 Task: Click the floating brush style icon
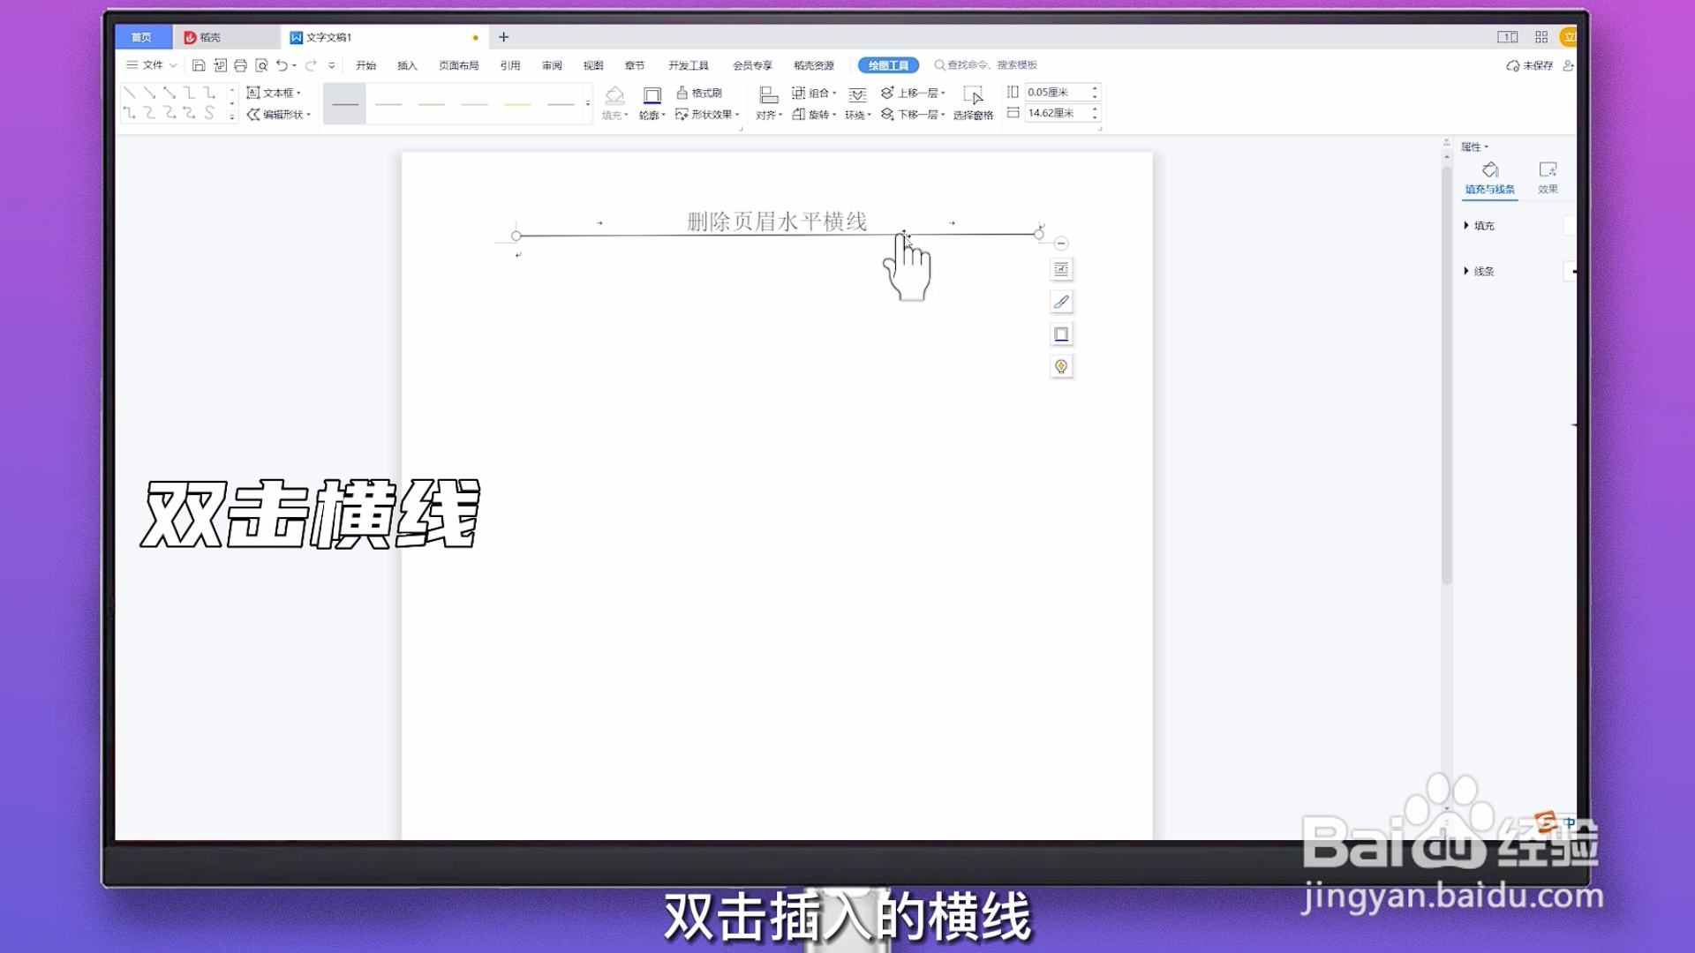click(x=1061, y=302)
